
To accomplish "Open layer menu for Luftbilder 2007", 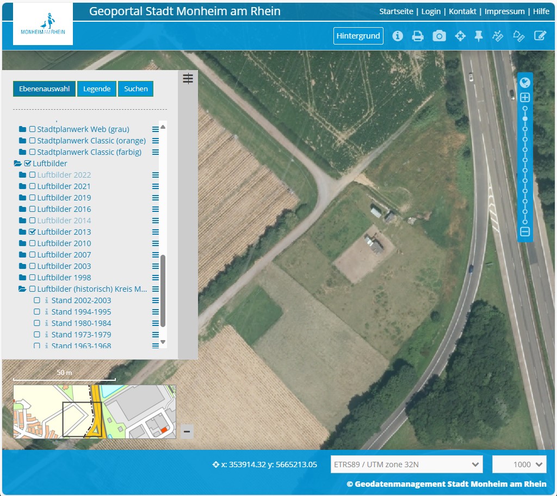I will [x=155, y=255].
